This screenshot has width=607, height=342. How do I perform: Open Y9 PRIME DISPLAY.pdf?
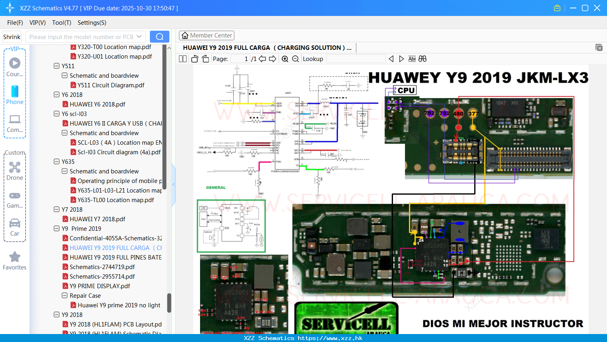pyautogui.click(x=96, y=286)
